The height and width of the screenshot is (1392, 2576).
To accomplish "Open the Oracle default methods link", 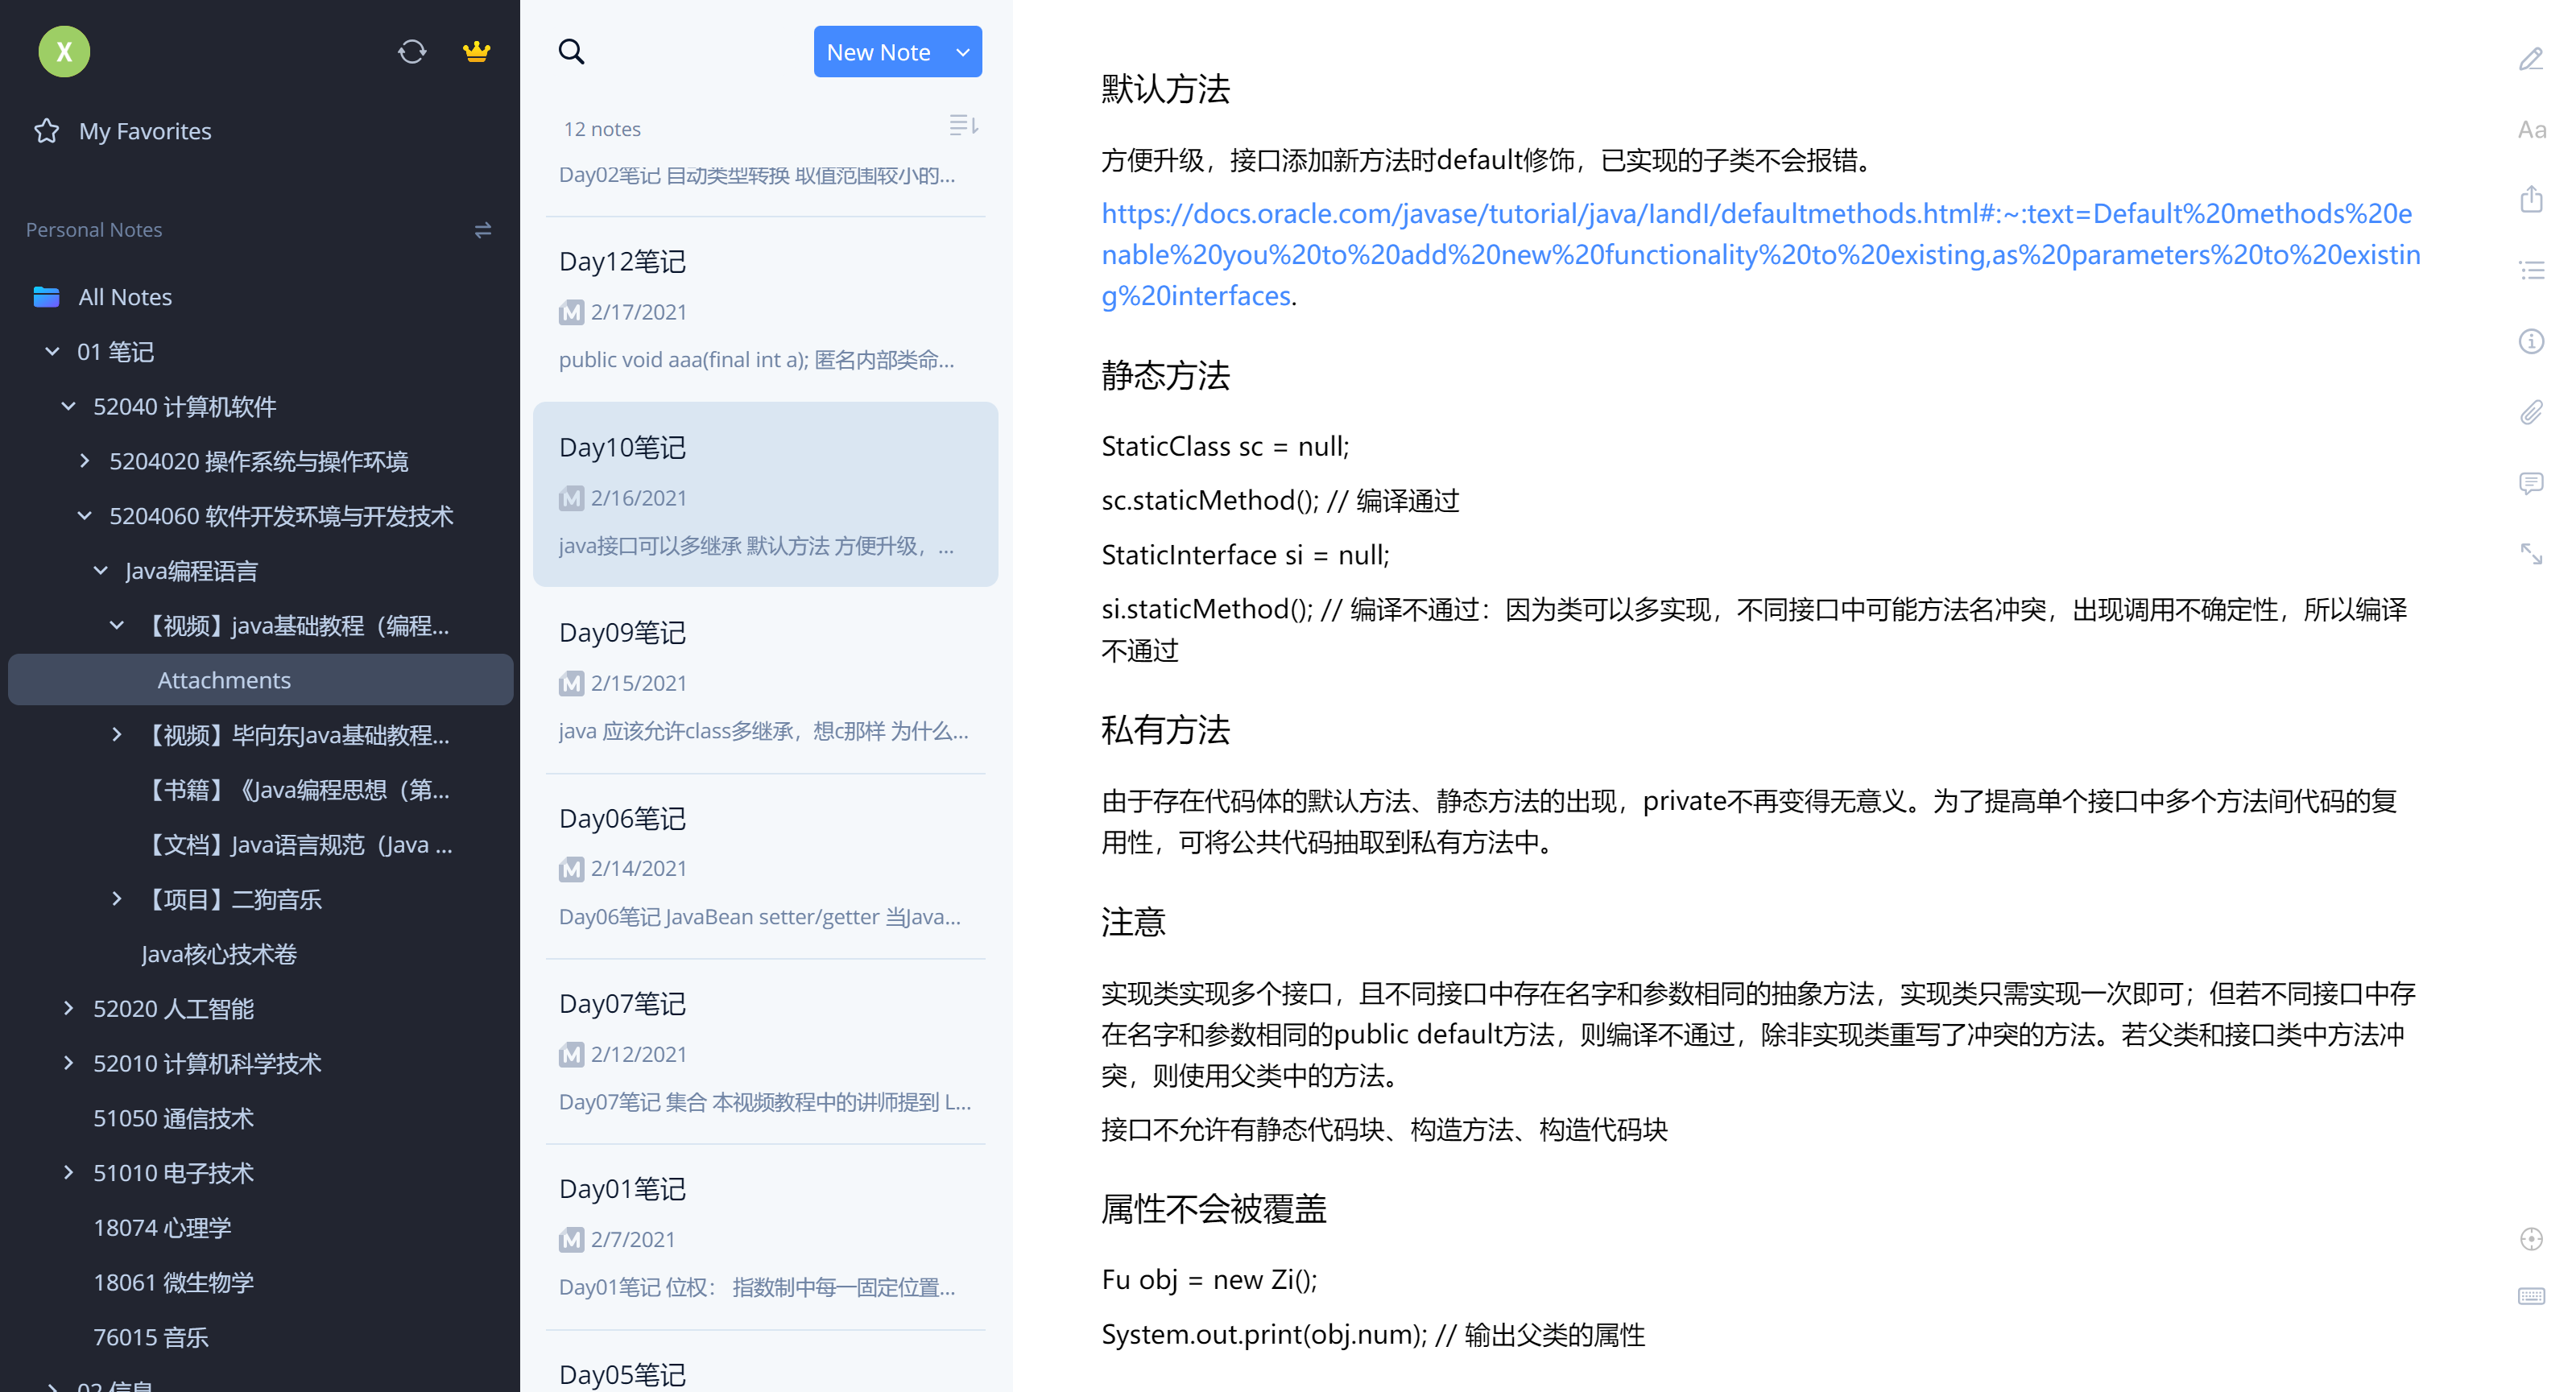I will pyautogui.click(x=1760, y=255).
